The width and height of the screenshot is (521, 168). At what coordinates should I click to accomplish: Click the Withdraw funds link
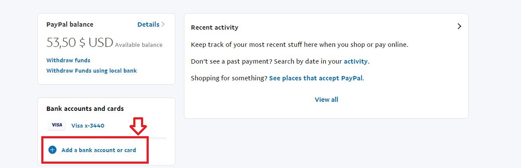point(68,61)
